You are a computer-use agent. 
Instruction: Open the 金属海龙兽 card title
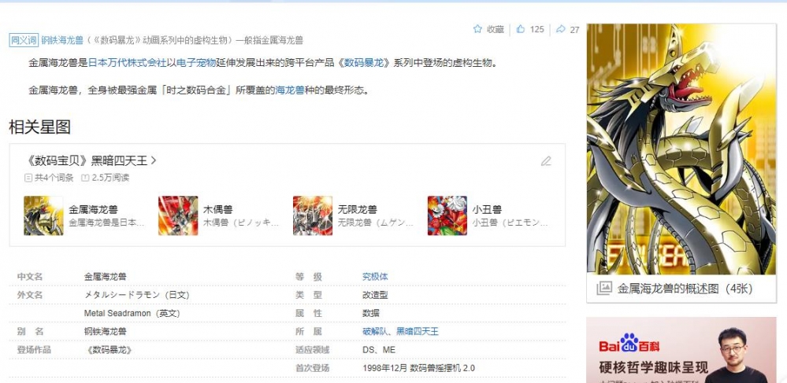pyautogui.click(x=94, y=209)
